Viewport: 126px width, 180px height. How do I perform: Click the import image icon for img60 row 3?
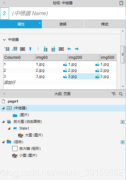65,76
